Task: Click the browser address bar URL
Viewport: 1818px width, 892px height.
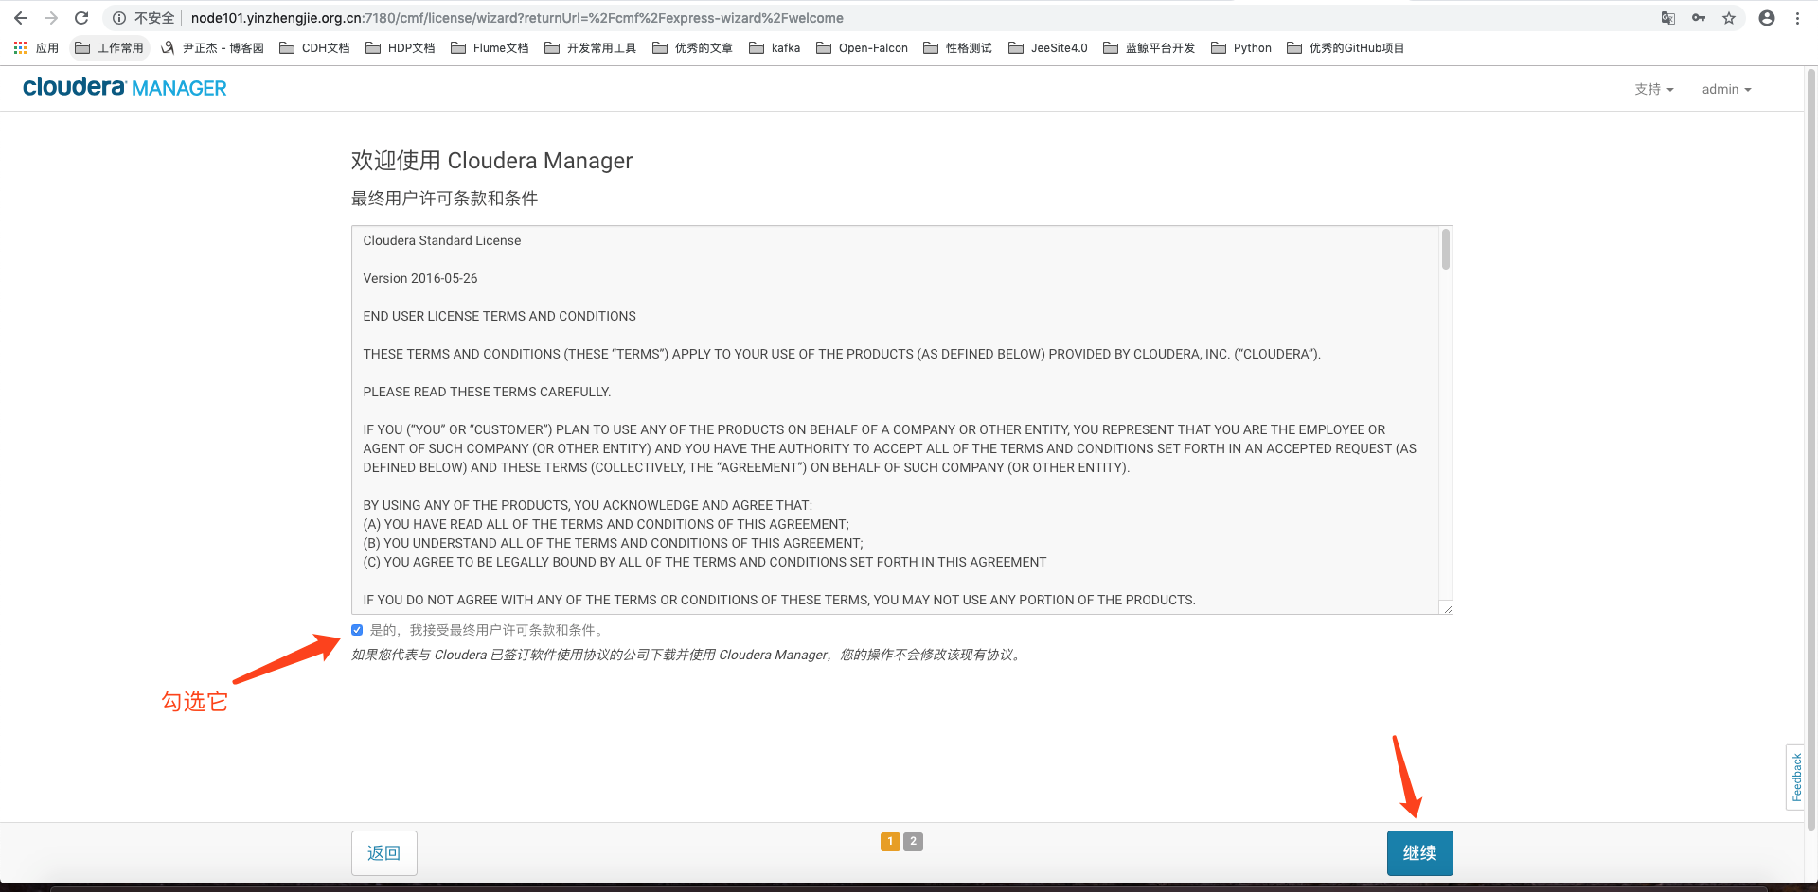Action: (517, 18)
